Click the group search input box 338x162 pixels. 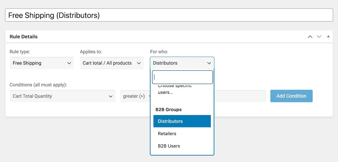coord(182,77)
